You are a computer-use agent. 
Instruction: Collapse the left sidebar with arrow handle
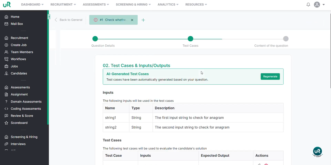(x=49, y=17)
